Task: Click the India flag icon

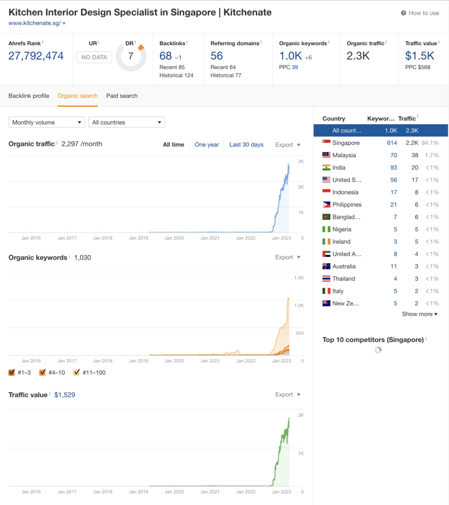Action: (x=326, y=168)
